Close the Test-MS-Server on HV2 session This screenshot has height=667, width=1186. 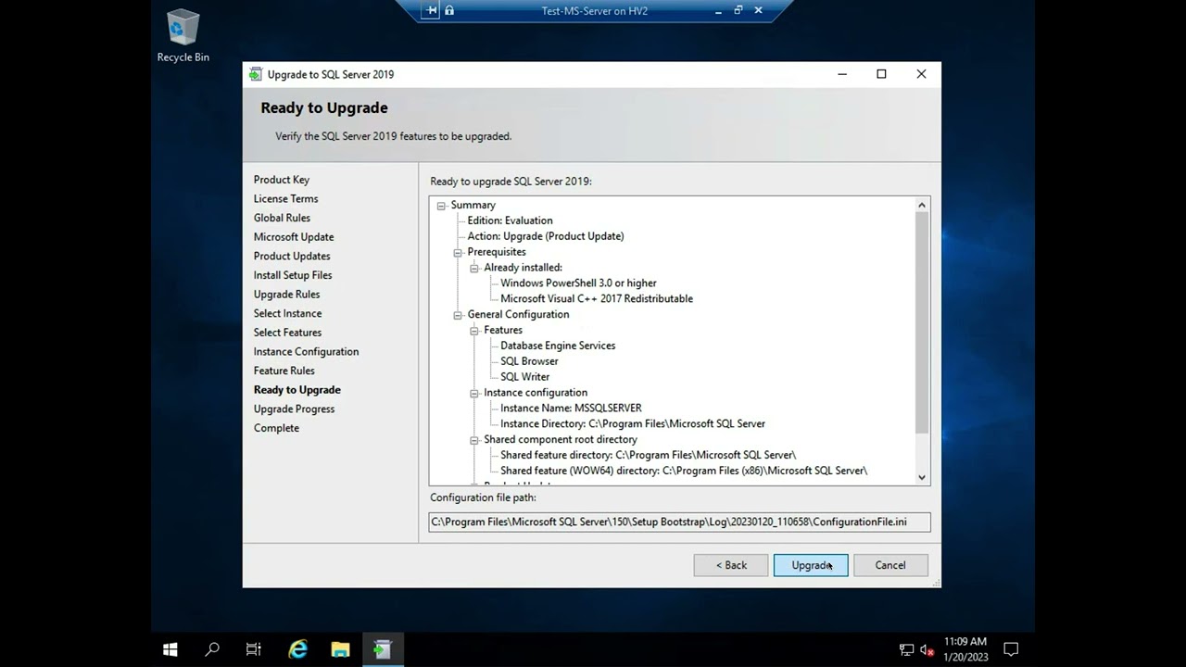(x=759, y=10)
